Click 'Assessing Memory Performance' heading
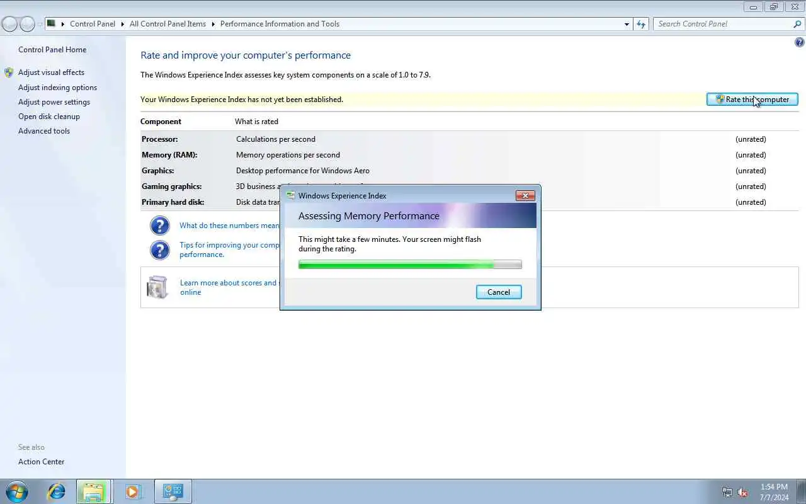The width and height of the screenshot is (806, 504). coord(369,216)
